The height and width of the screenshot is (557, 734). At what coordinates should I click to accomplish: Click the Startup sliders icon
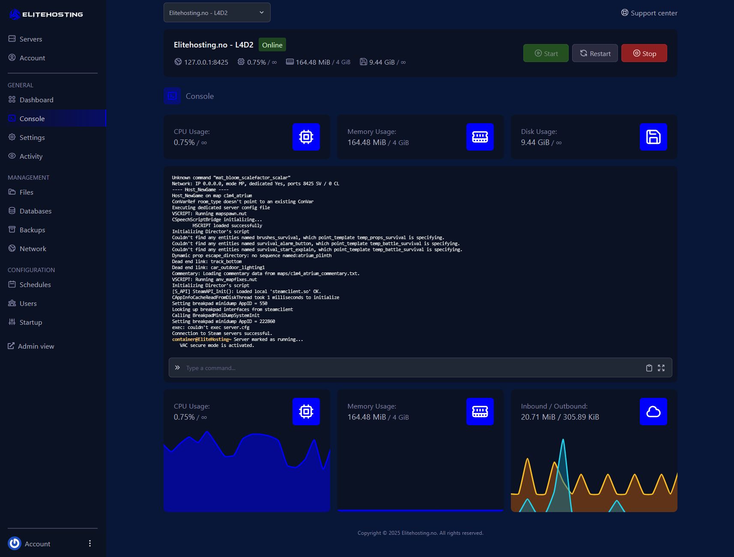coord(12,322)
